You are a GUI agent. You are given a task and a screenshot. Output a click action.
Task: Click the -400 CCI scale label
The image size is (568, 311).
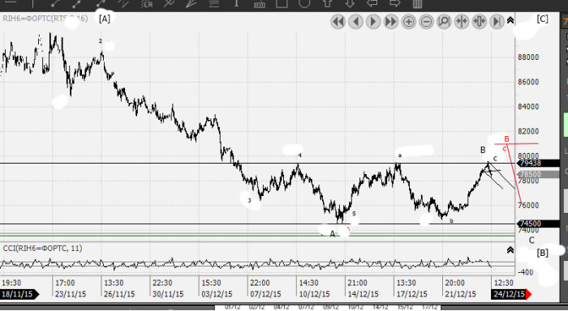(x=525, y=272)
